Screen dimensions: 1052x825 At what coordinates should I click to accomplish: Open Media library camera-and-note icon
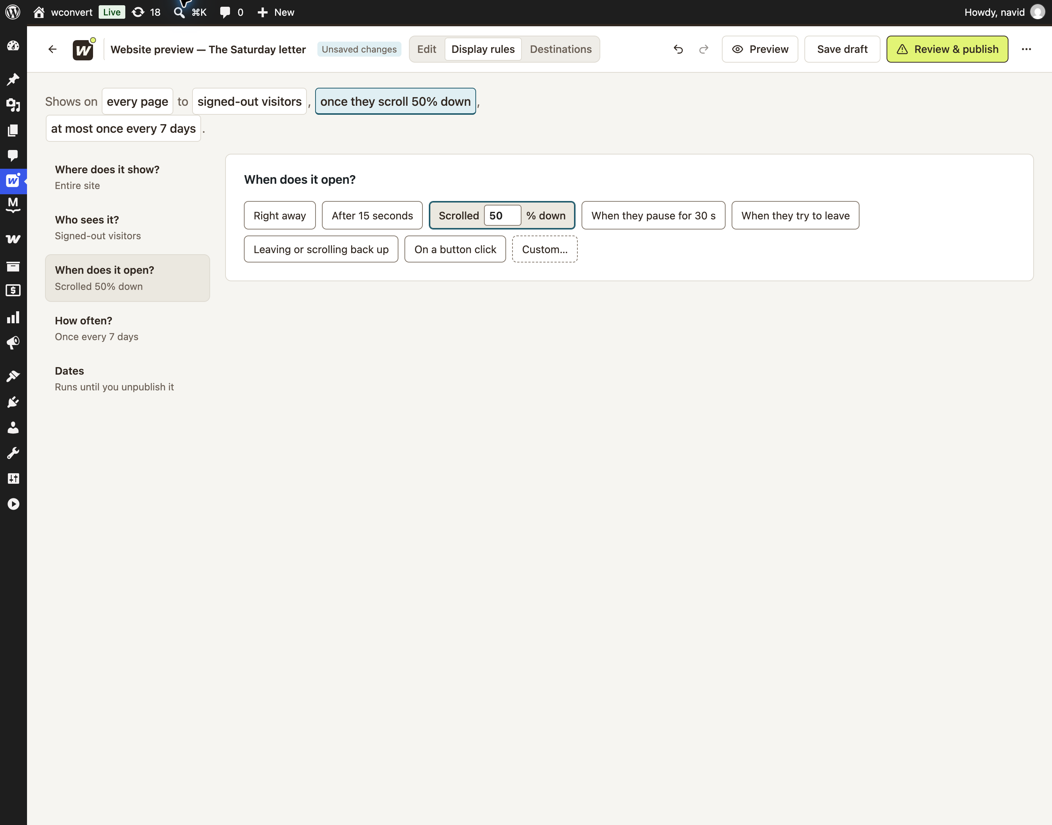click(13, 105)
